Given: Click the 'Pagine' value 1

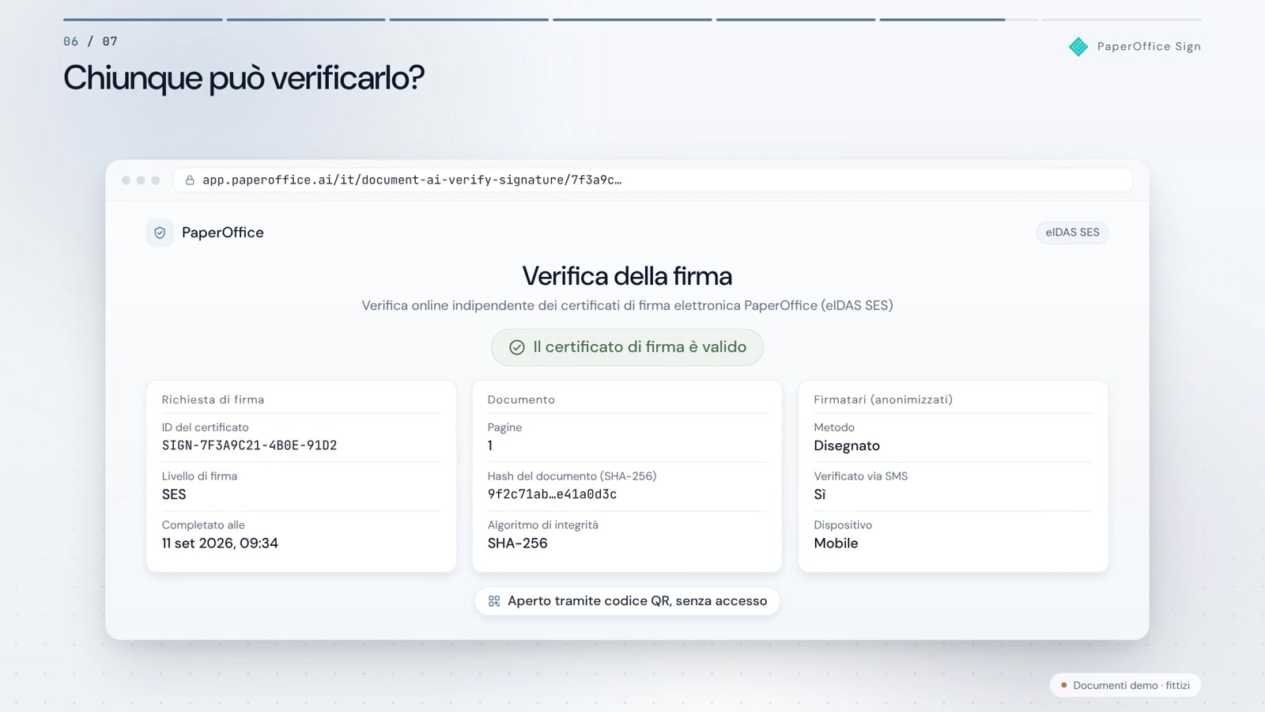Looking at the screenshot, I should click(x=490, y=445).
